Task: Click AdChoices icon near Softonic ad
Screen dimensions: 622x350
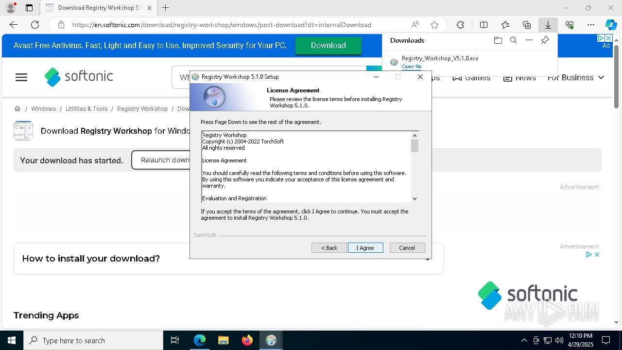Action: pos(588,254)
